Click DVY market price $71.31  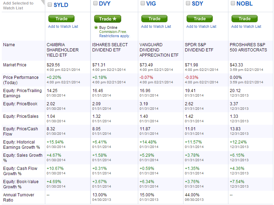tap(99, 65)
